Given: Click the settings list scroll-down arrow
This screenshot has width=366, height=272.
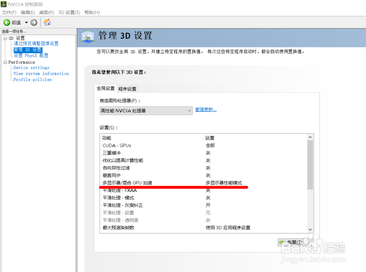Looking at the screenshot, I should (310, 230).
